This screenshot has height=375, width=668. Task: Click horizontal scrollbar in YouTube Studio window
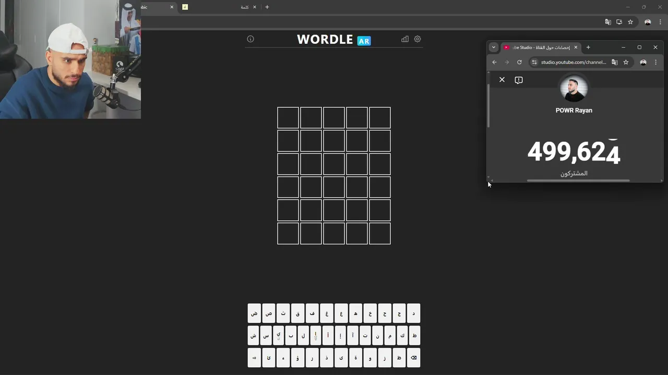point(578,181)
